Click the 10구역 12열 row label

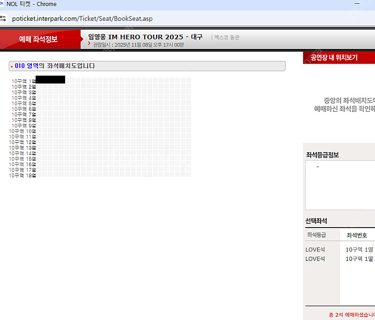click(22, 142)
